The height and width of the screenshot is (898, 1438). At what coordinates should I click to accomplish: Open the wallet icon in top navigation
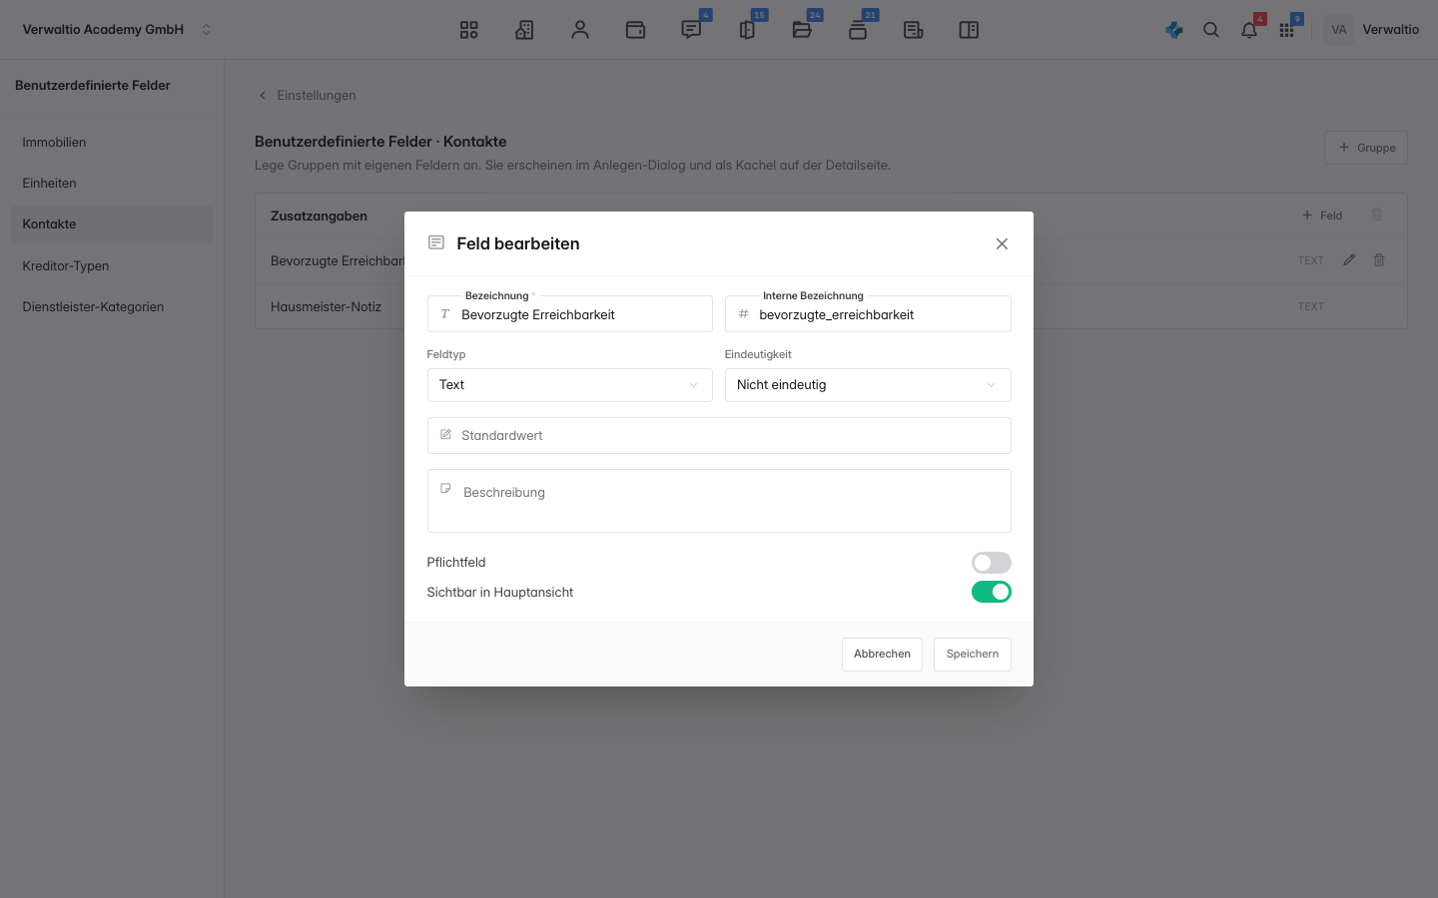(x=635, y=30)
